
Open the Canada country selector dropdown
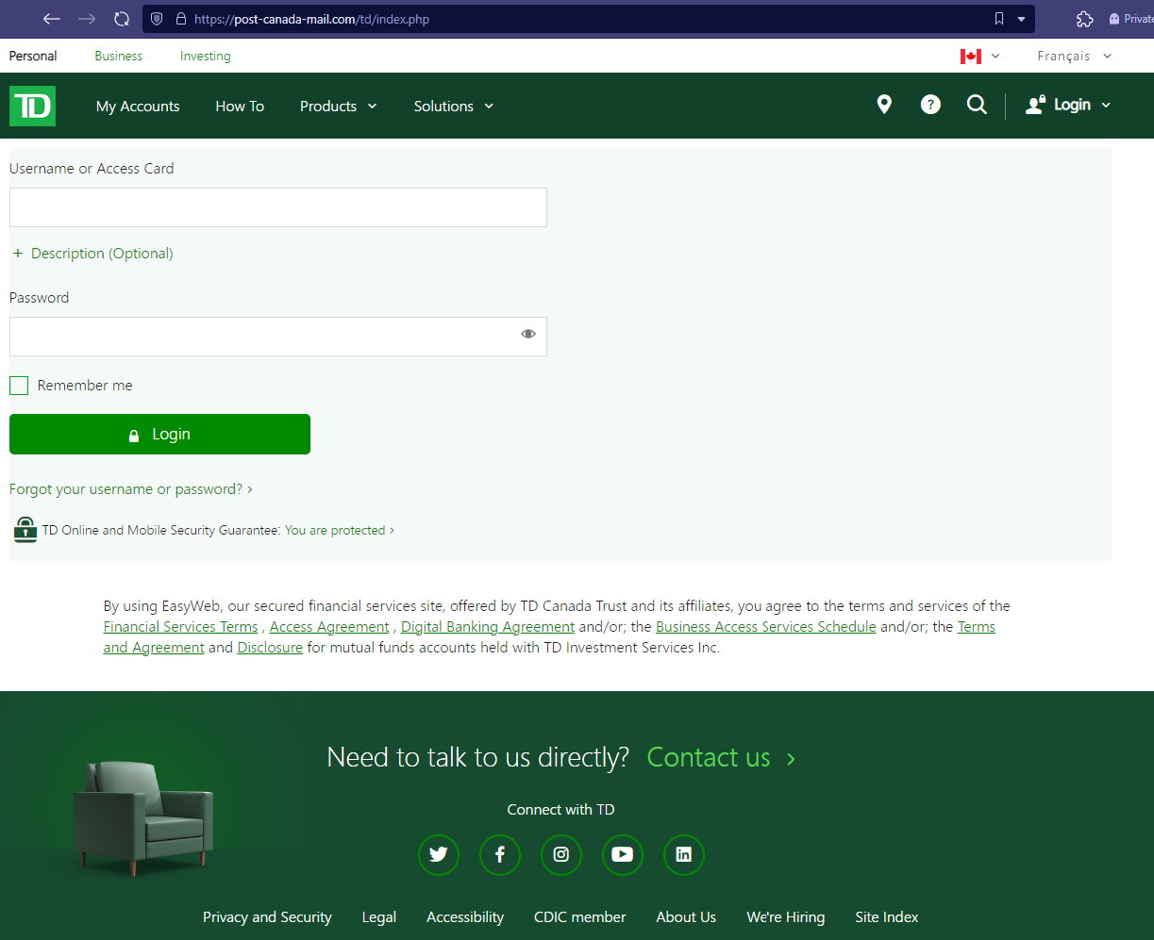pos(979,57)
